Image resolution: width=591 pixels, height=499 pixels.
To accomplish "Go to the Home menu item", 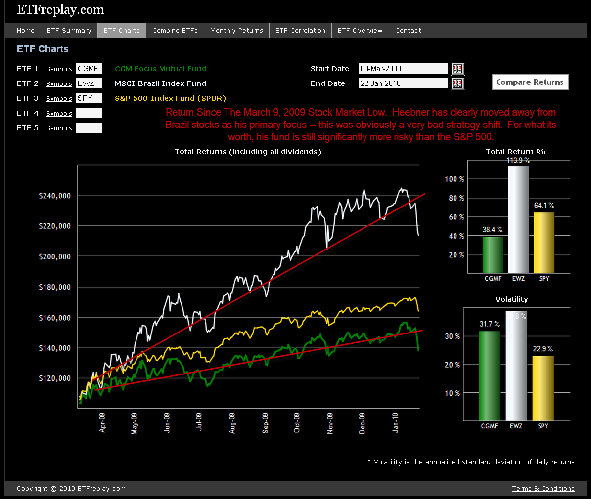I will tap(26, 31).
